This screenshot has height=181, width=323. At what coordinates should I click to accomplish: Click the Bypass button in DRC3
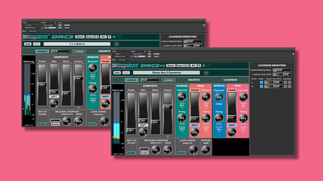(x=80, y=37)
